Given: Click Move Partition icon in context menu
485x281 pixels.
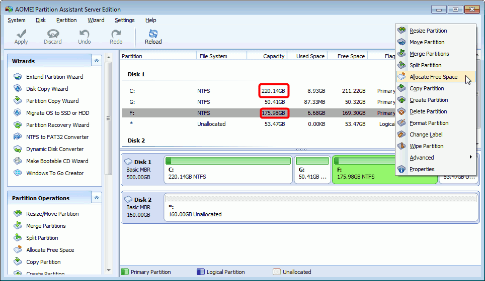Looking at the screenshot, I should 401,42.
